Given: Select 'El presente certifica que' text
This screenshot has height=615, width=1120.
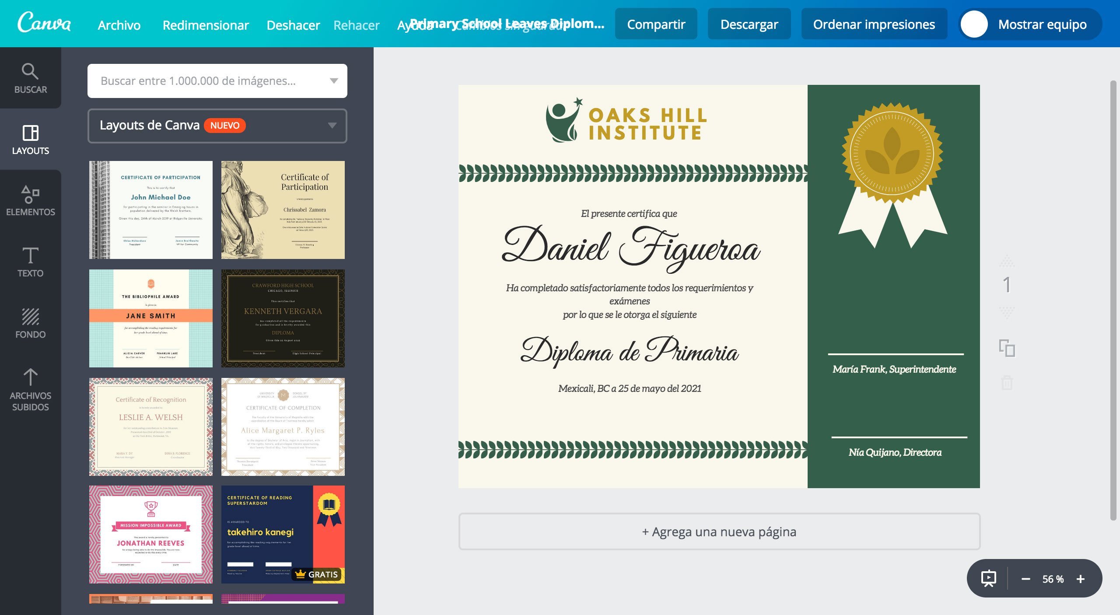Looking at the screenshot, I should 629,213.
